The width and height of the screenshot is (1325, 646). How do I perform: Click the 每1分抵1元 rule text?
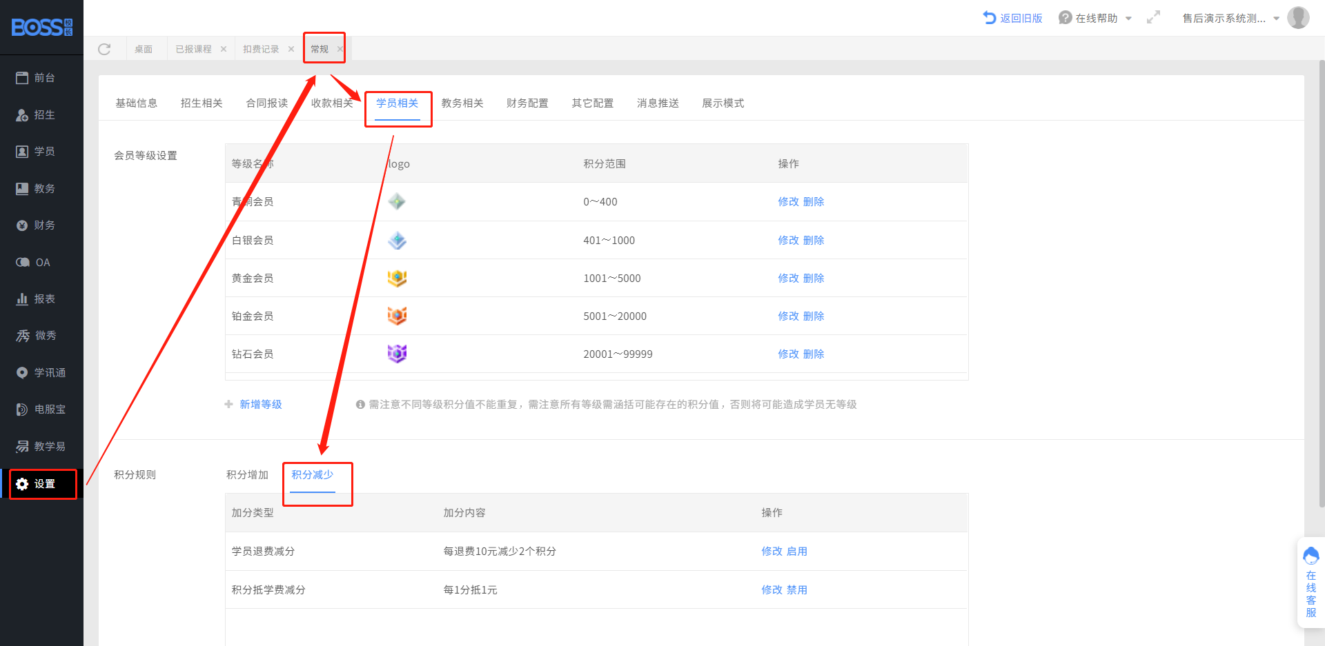pyautogui.click(x=470, y=590)
